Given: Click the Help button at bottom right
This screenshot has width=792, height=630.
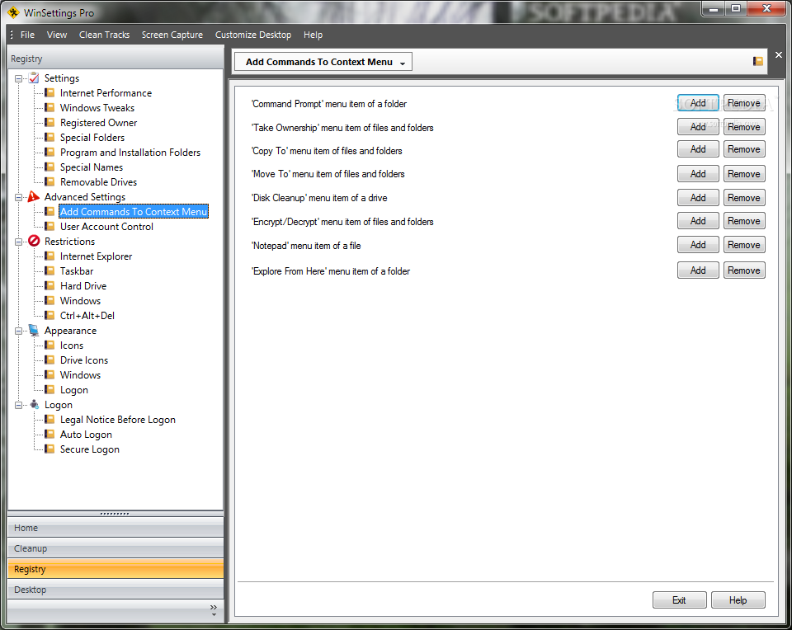Looking at the screenshot, I should pyautogui.click(x=738, y=599).
